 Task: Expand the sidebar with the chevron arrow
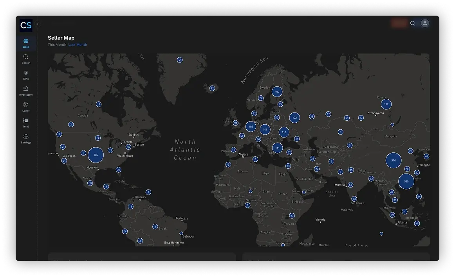pyautogui.click(x=38, y=24)
